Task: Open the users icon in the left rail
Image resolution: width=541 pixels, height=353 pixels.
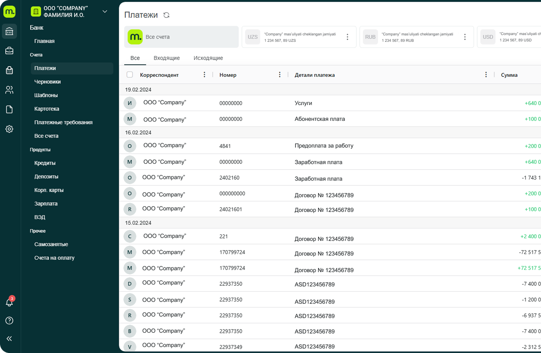Action: tap(9, 90)
